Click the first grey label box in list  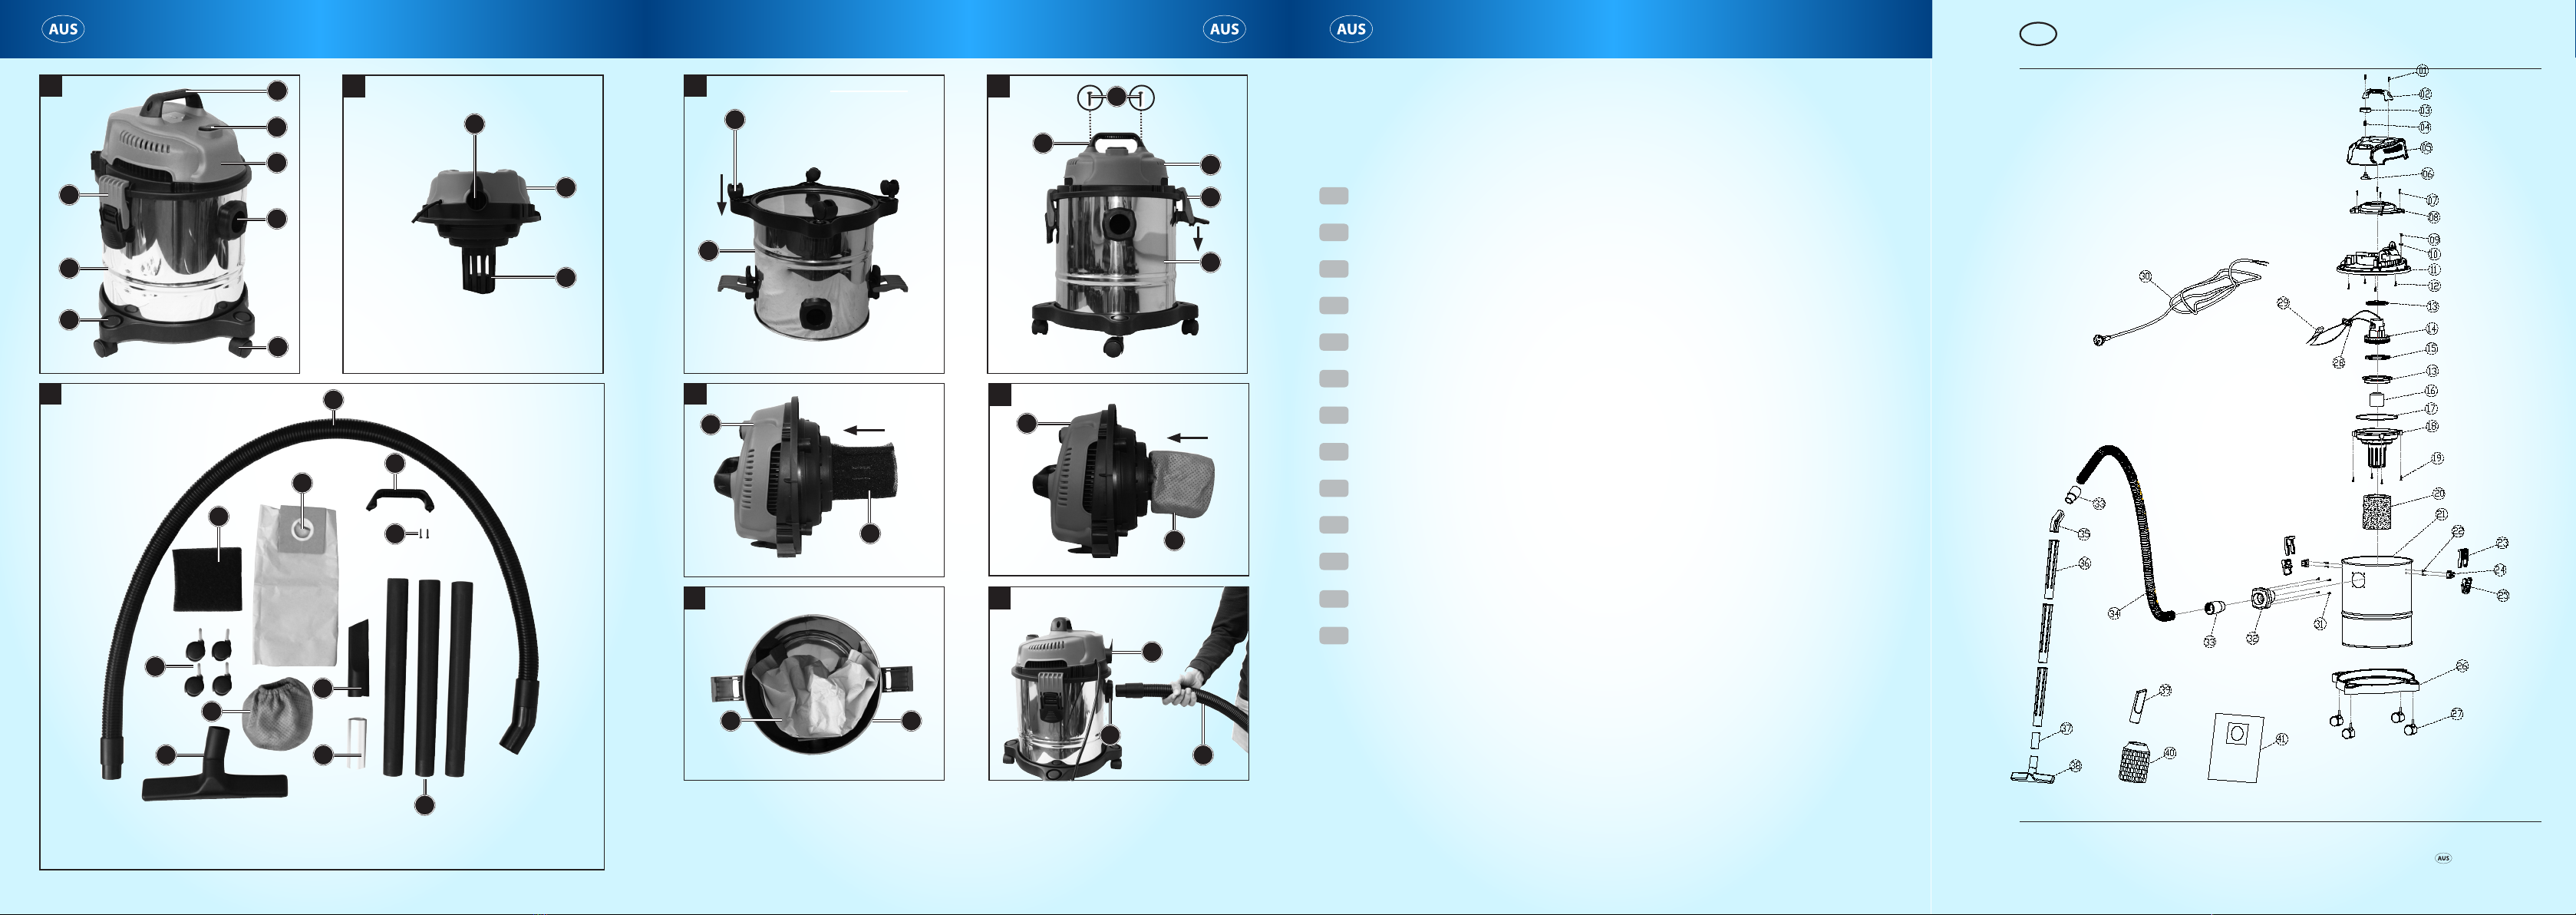click(1333, 196)
